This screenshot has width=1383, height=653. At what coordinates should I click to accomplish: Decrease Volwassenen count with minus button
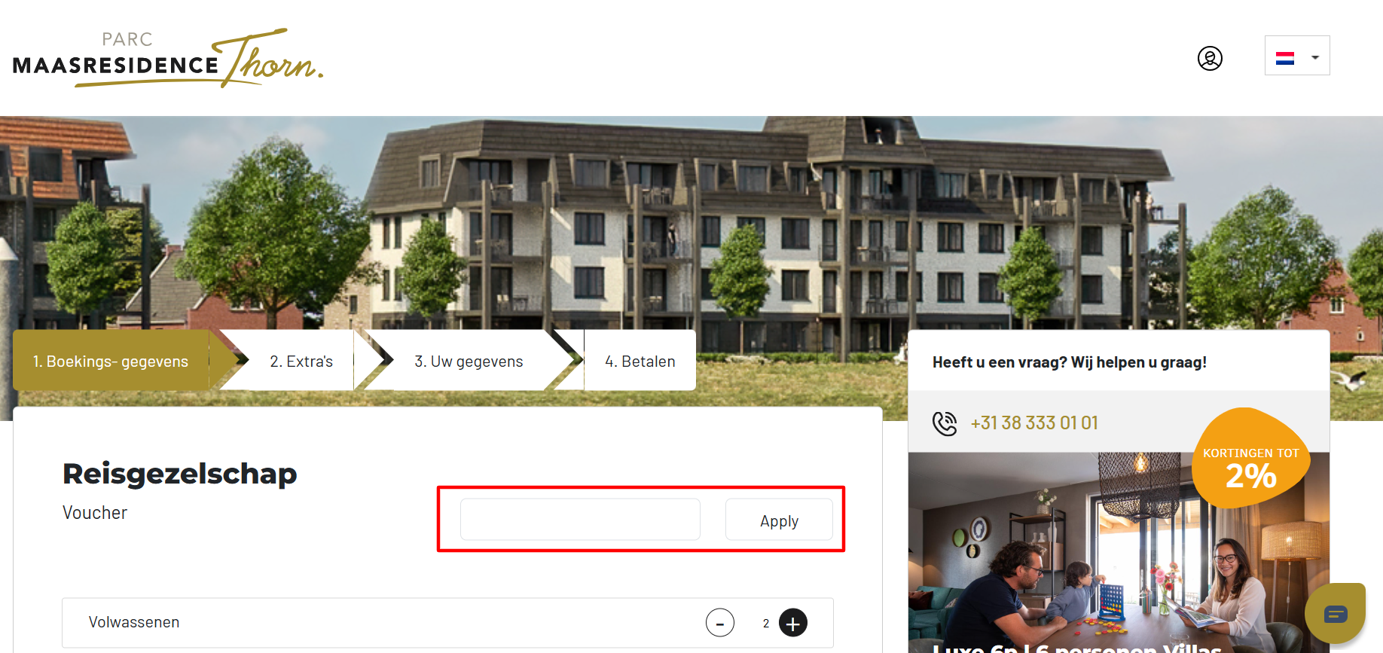click(x=720, y=623)
